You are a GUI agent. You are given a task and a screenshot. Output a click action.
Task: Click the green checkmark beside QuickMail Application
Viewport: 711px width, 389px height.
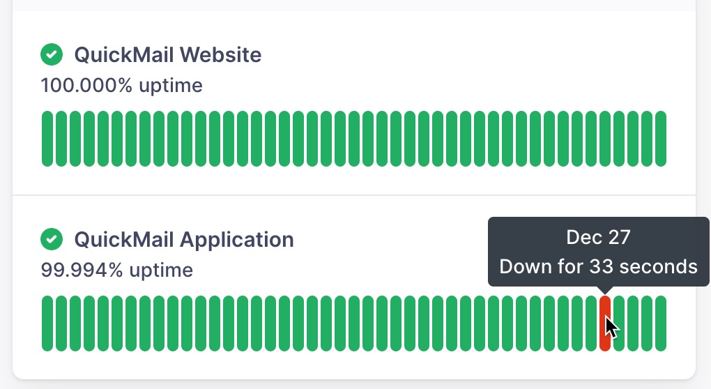click(52, 239)
